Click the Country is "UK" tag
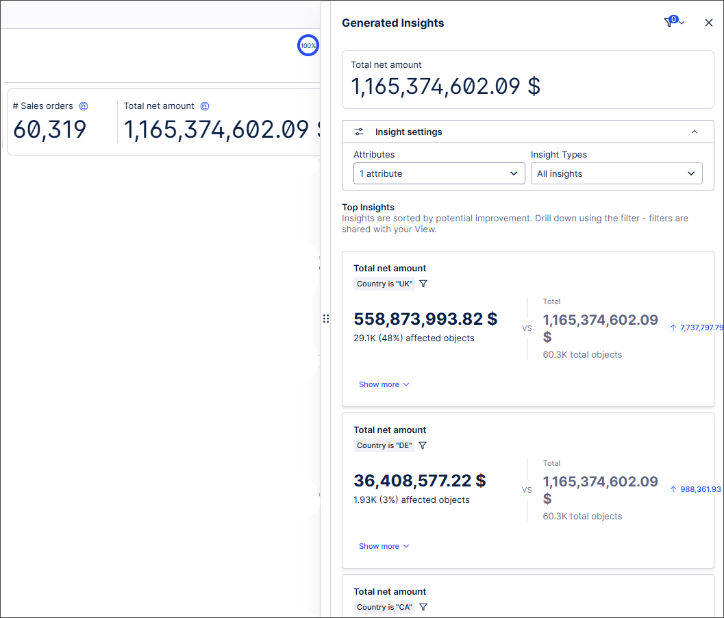Viewport: 724px width, 618px height. [x=385, y=284]
